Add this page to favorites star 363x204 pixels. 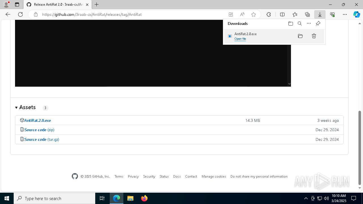tap(254, 14)
